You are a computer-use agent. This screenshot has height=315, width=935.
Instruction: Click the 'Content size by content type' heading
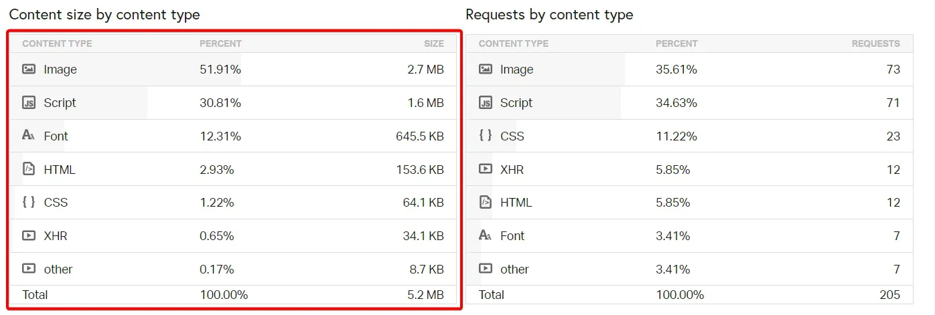tap(104, 15)
